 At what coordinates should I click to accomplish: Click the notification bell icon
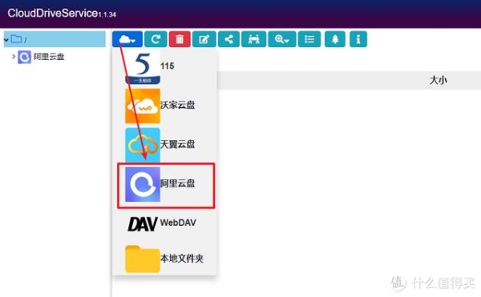(335, 39)
